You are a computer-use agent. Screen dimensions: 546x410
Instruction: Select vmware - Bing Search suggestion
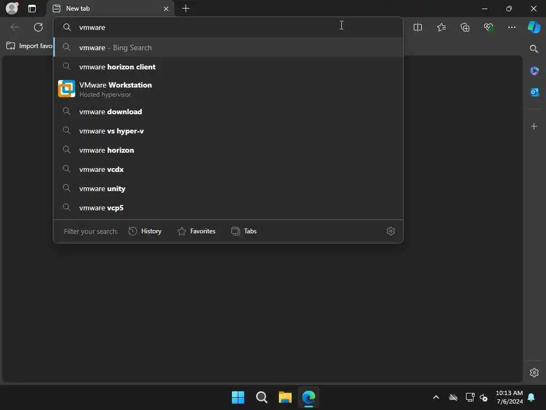[x=228, y=48]
